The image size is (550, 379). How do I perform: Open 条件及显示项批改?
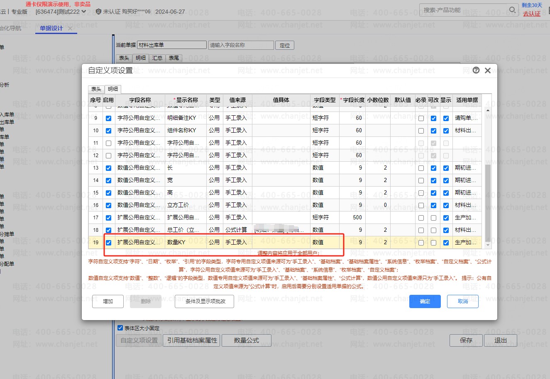point(205,301)
